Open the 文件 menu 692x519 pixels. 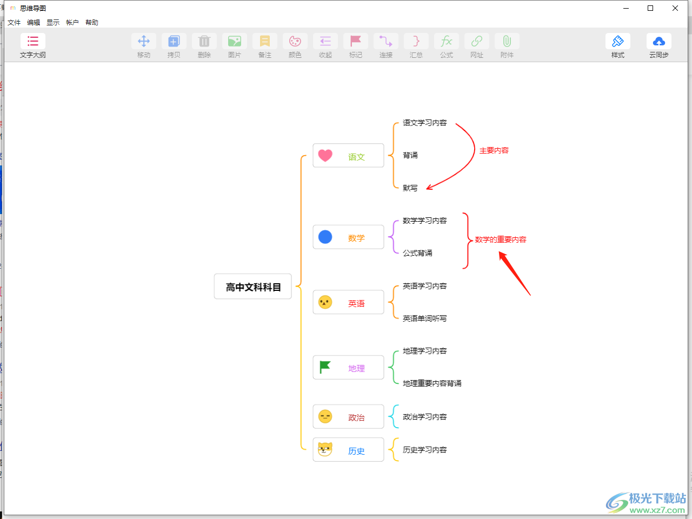14,22
